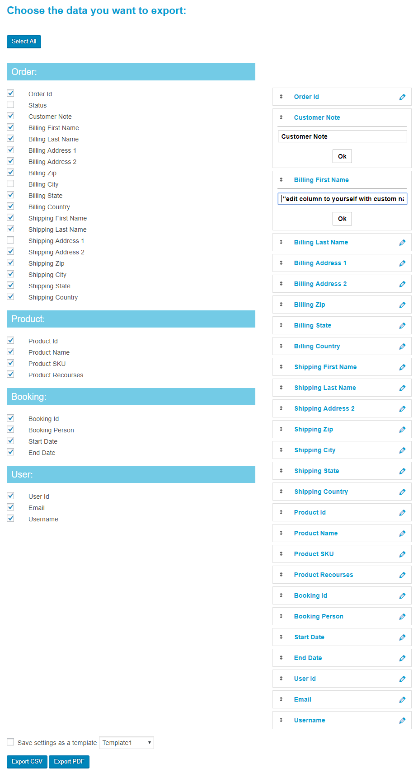Click the drag handle icon for Billing Zip
The image size is (418, 773).
[x=281, y=305]
